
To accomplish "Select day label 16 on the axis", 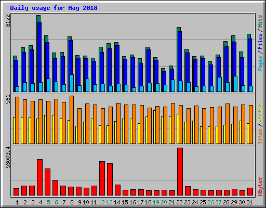I will (x=132, y=202).
